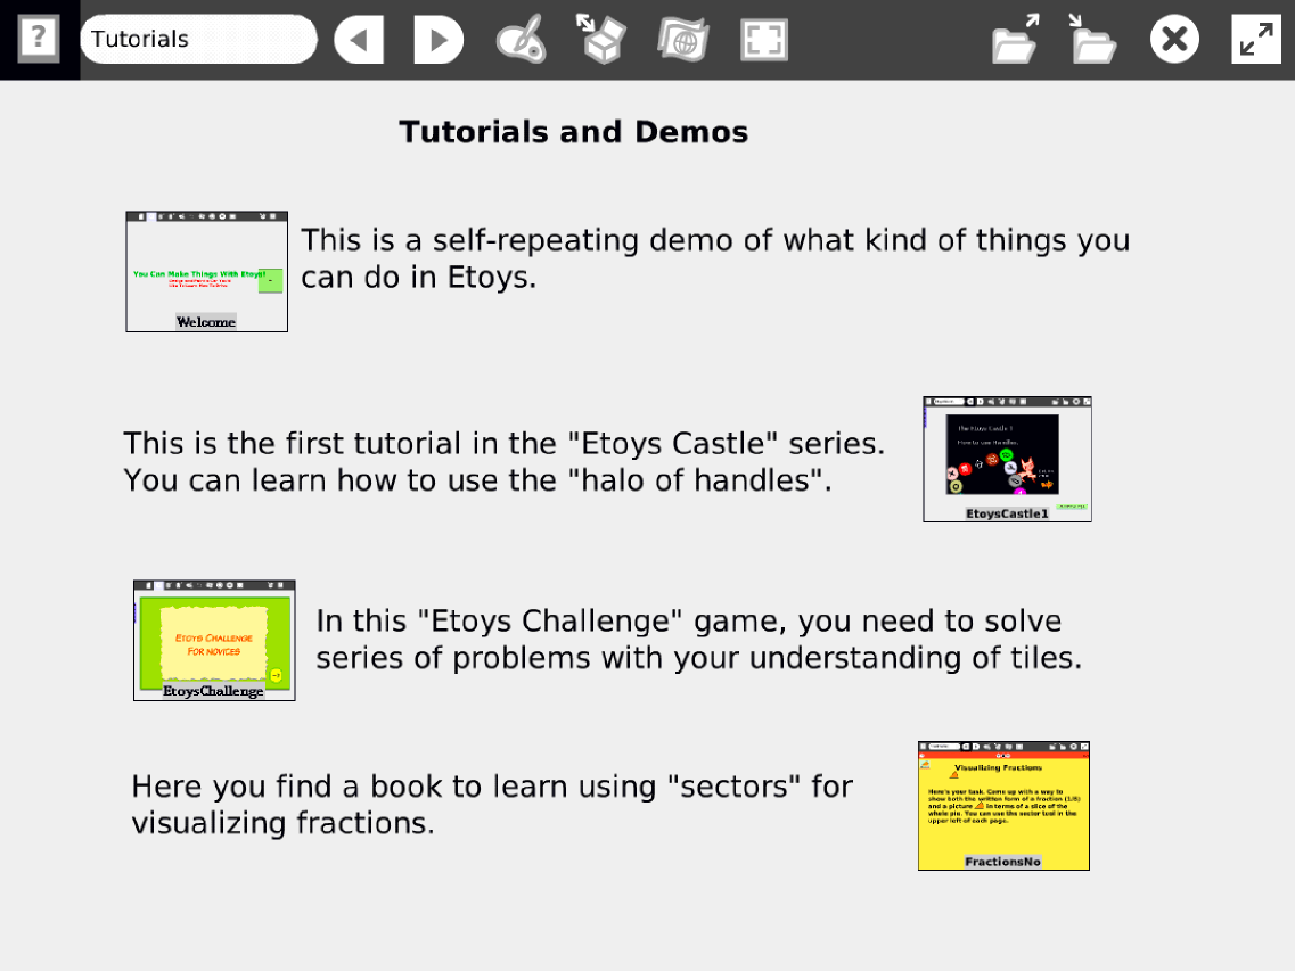This screenshot has width=1295, height=971.
Task: Click the self-repeating demo description text
Action: tap(714, 258)
